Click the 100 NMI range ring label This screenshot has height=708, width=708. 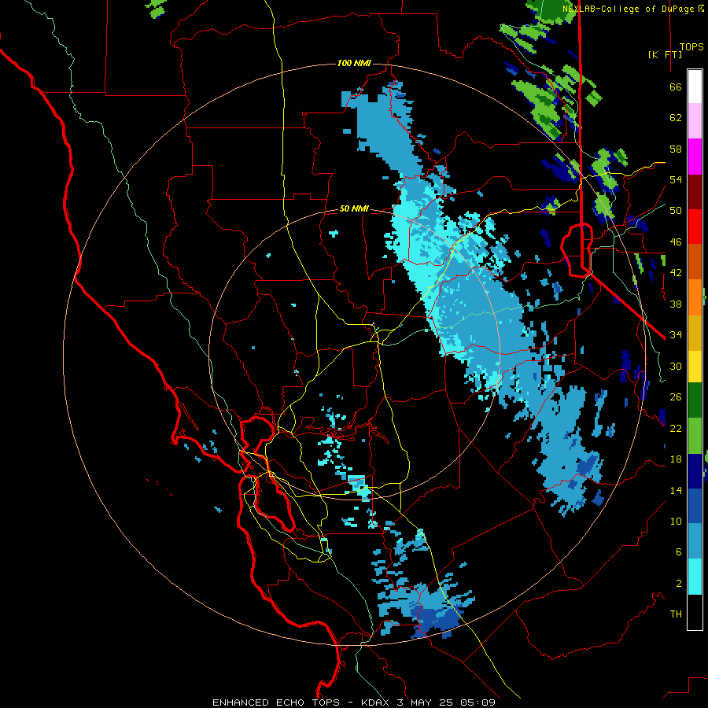(354, 63)
